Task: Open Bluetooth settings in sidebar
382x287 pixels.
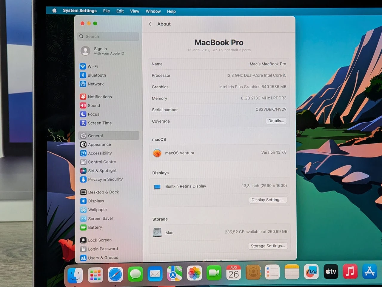Action: [x=93, y=75]
